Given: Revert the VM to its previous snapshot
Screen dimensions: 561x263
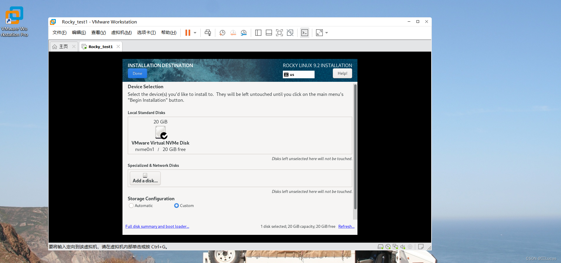Looking at the screenshot, I should (233, 33).
